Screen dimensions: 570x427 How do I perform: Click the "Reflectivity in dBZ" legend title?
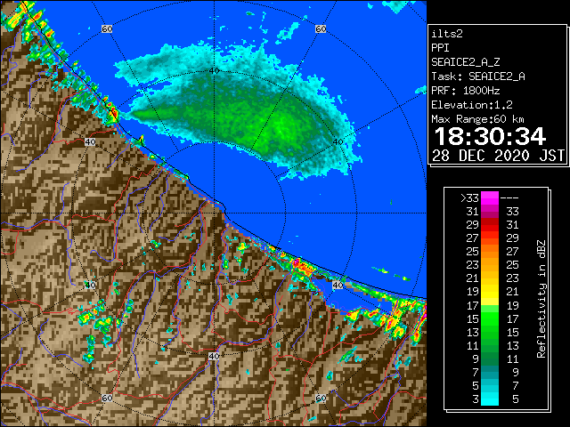click(541, 299)
